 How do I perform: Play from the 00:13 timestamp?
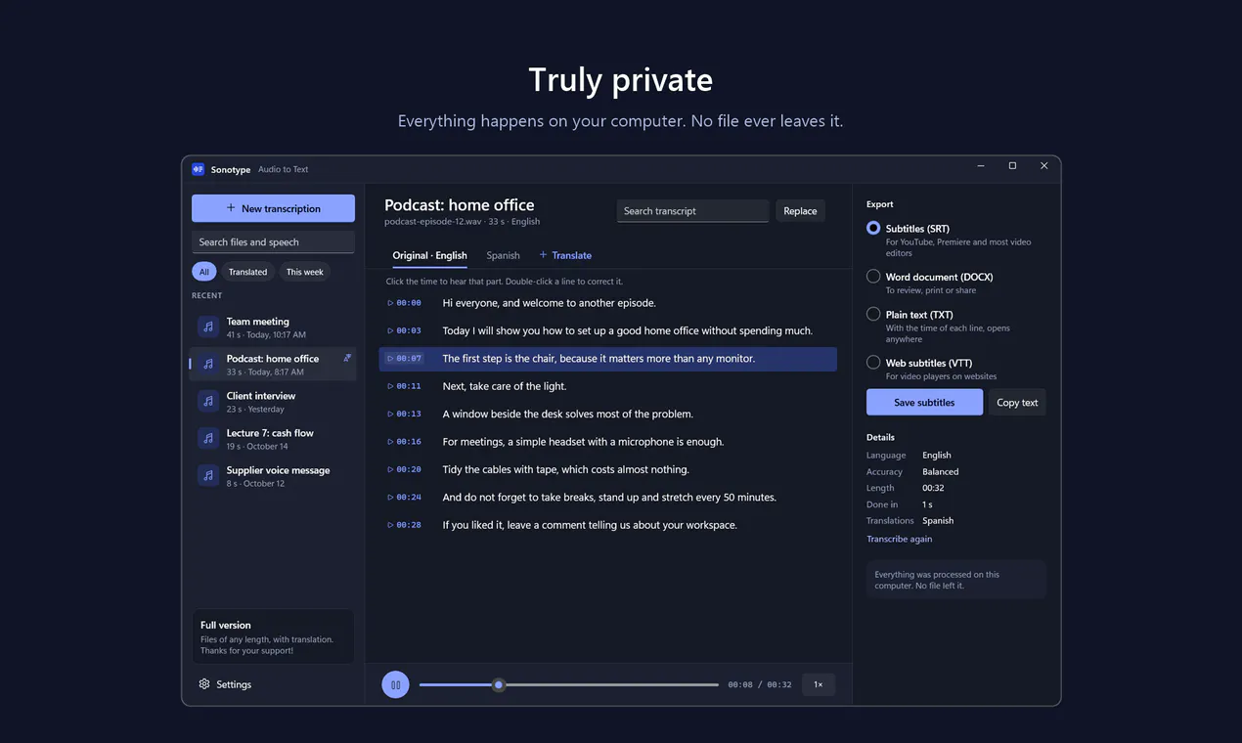point(405,414)
